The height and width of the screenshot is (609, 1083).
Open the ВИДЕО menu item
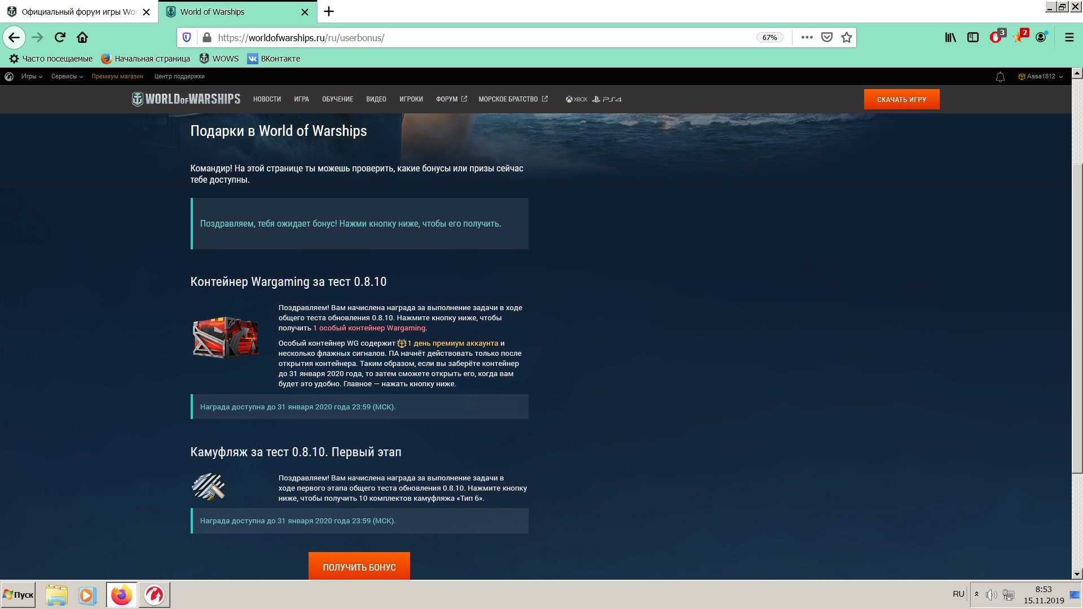[x=376, y=99]
